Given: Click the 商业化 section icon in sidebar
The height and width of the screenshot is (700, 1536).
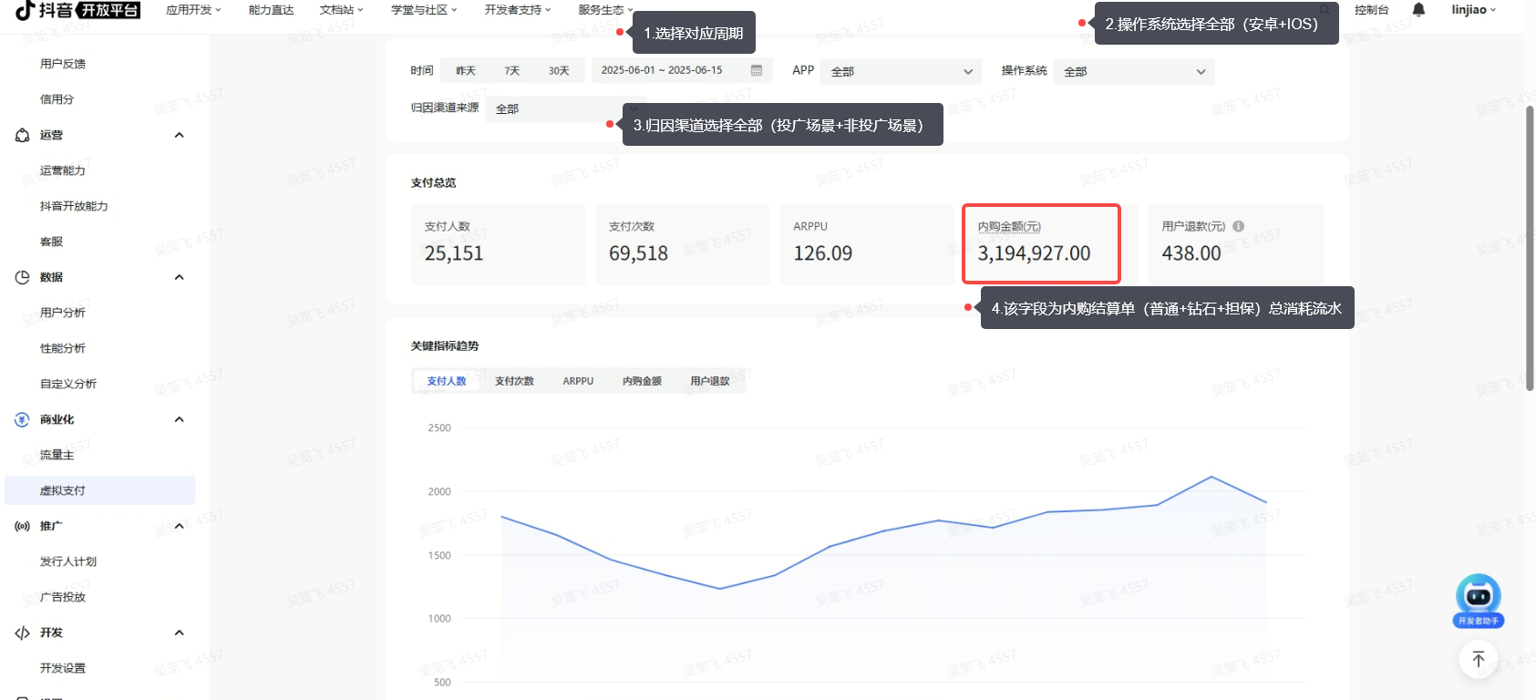Looking at the screenshot, I should 22,419.
